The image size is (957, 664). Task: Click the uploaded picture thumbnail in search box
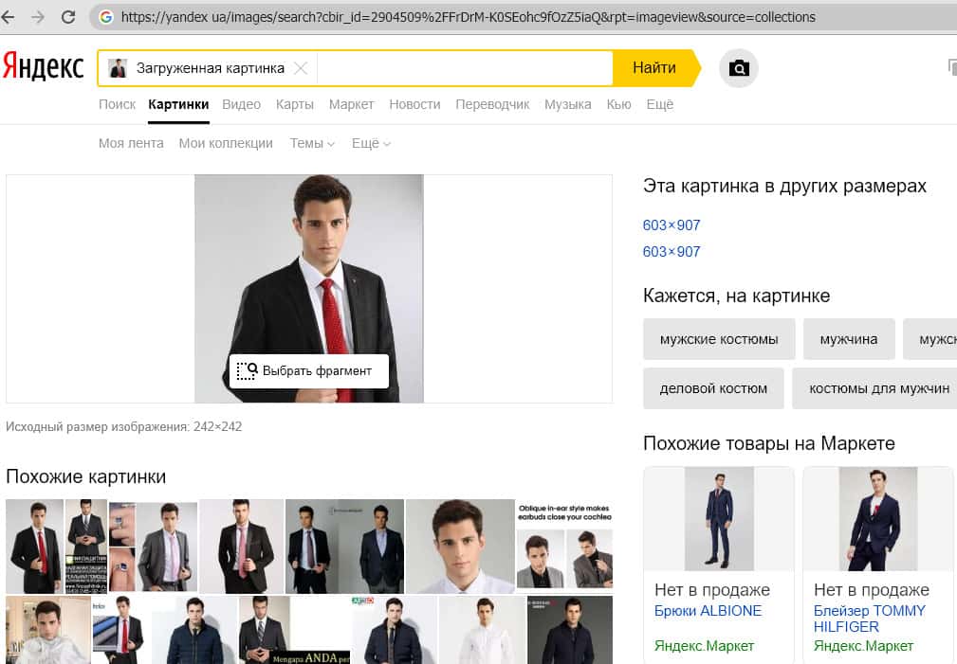(118, 68)
